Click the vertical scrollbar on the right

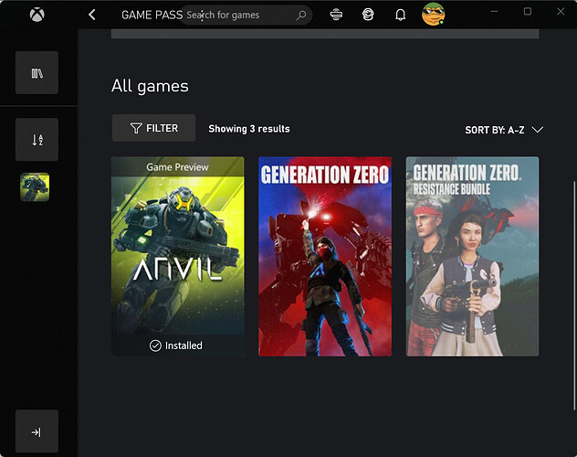574,296
